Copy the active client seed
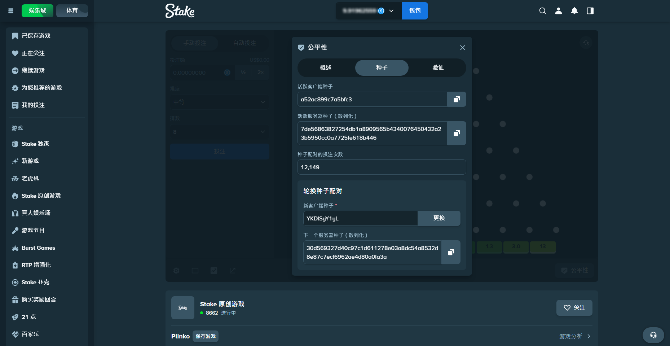 click(x=457, y=99)
